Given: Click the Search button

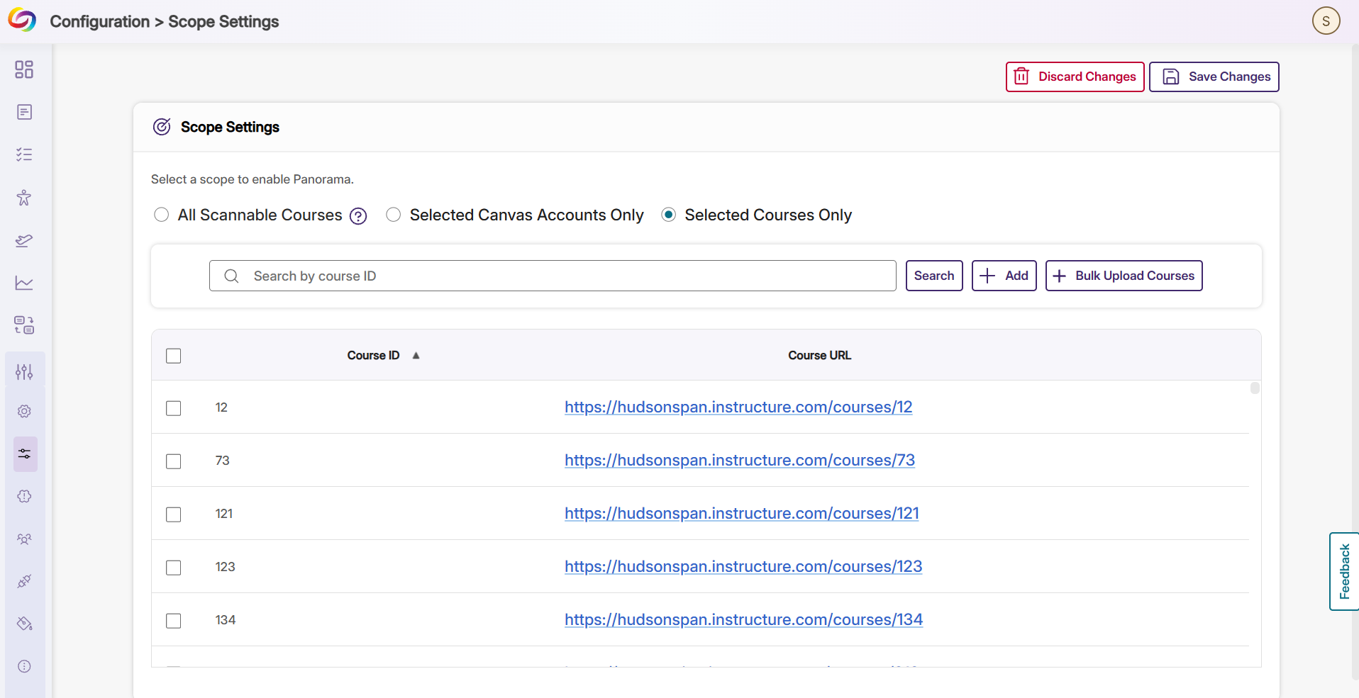Looking at the screenshot, I should 934,276.
